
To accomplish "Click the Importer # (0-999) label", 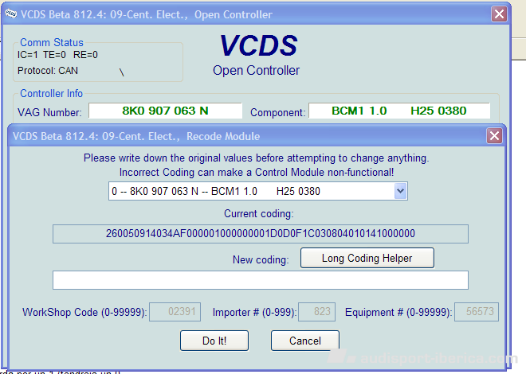I will [x=254, y=312].
